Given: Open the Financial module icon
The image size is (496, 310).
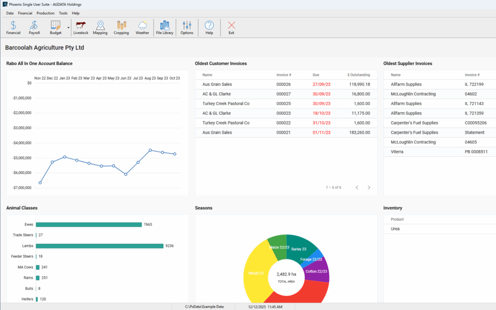Looking at the screenshot, I should [x=13, y=28].
